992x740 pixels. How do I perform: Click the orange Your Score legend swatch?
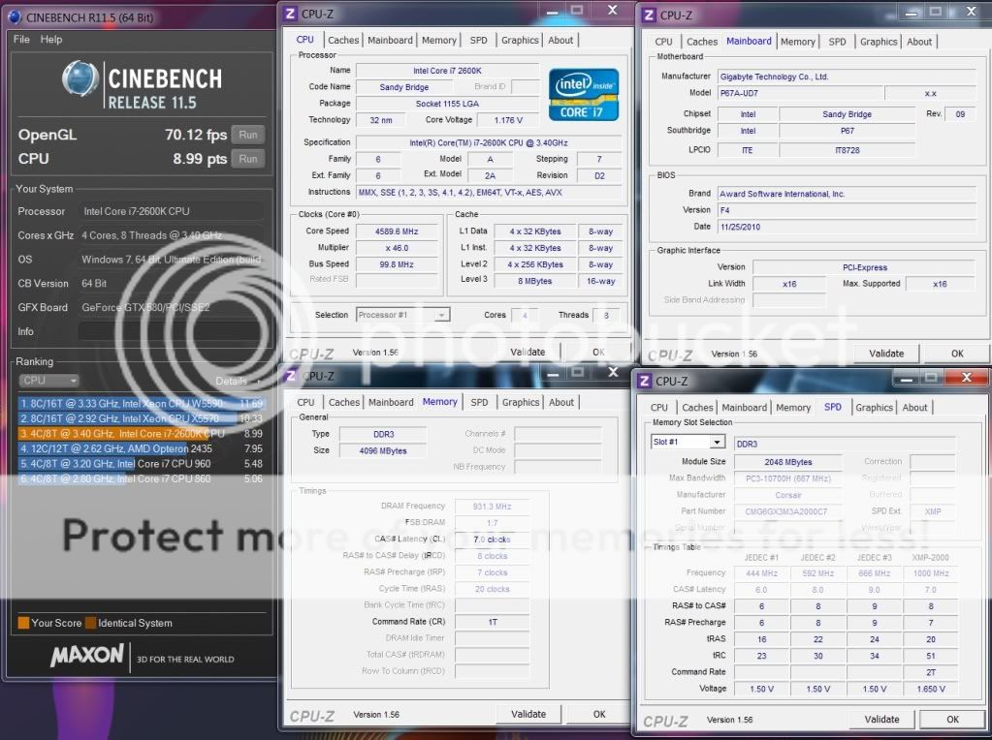pos(23,623)
